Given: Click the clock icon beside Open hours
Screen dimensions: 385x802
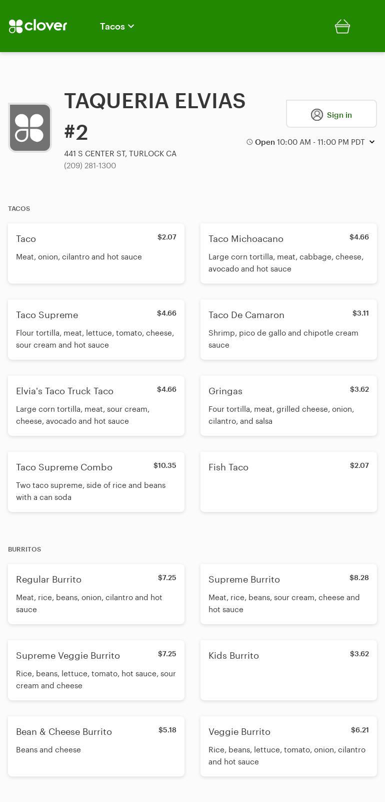Looking at the screenshot, I should pyautogui.click(x=249, y=142).
